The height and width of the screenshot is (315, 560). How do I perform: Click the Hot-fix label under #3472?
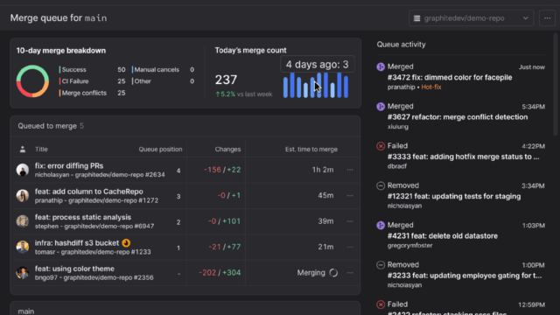click(431, 87)
